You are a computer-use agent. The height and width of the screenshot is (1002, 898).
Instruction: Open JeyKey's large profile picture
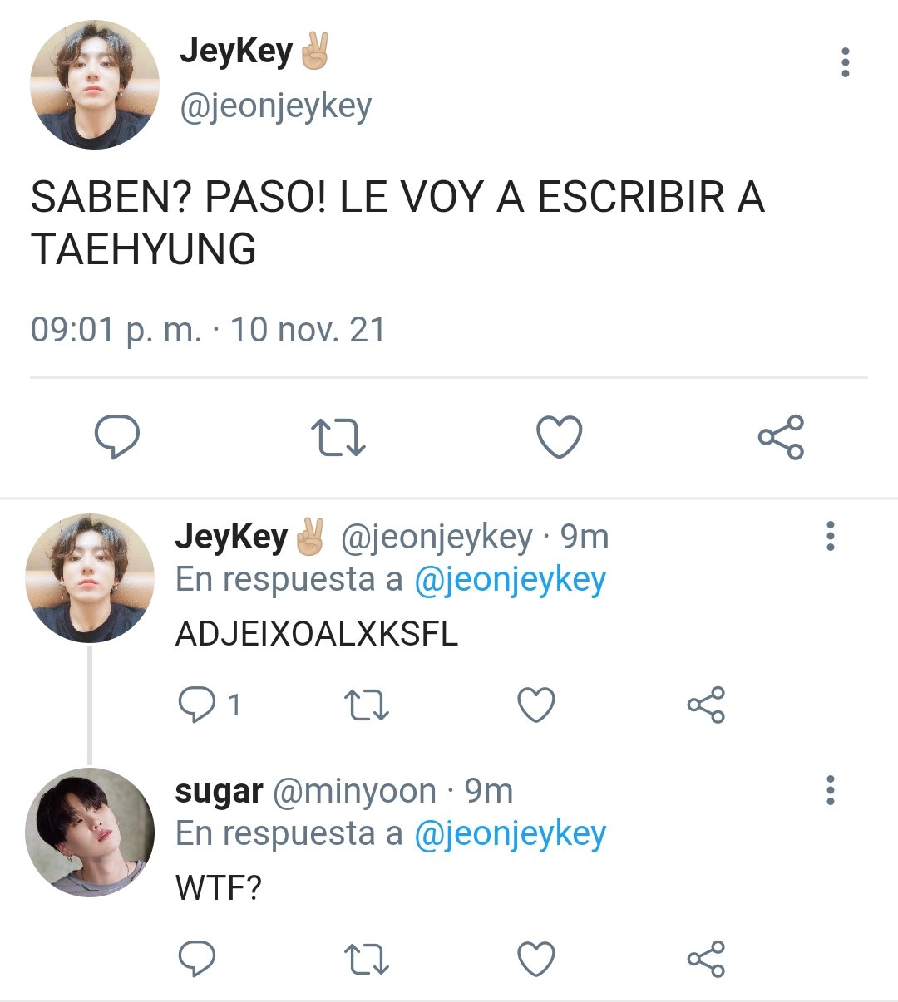(95, 85)
